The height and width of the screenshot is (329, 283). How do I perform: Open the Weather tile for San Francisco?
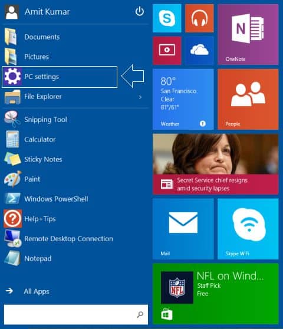pyautogui.click(x=183, y=99)
